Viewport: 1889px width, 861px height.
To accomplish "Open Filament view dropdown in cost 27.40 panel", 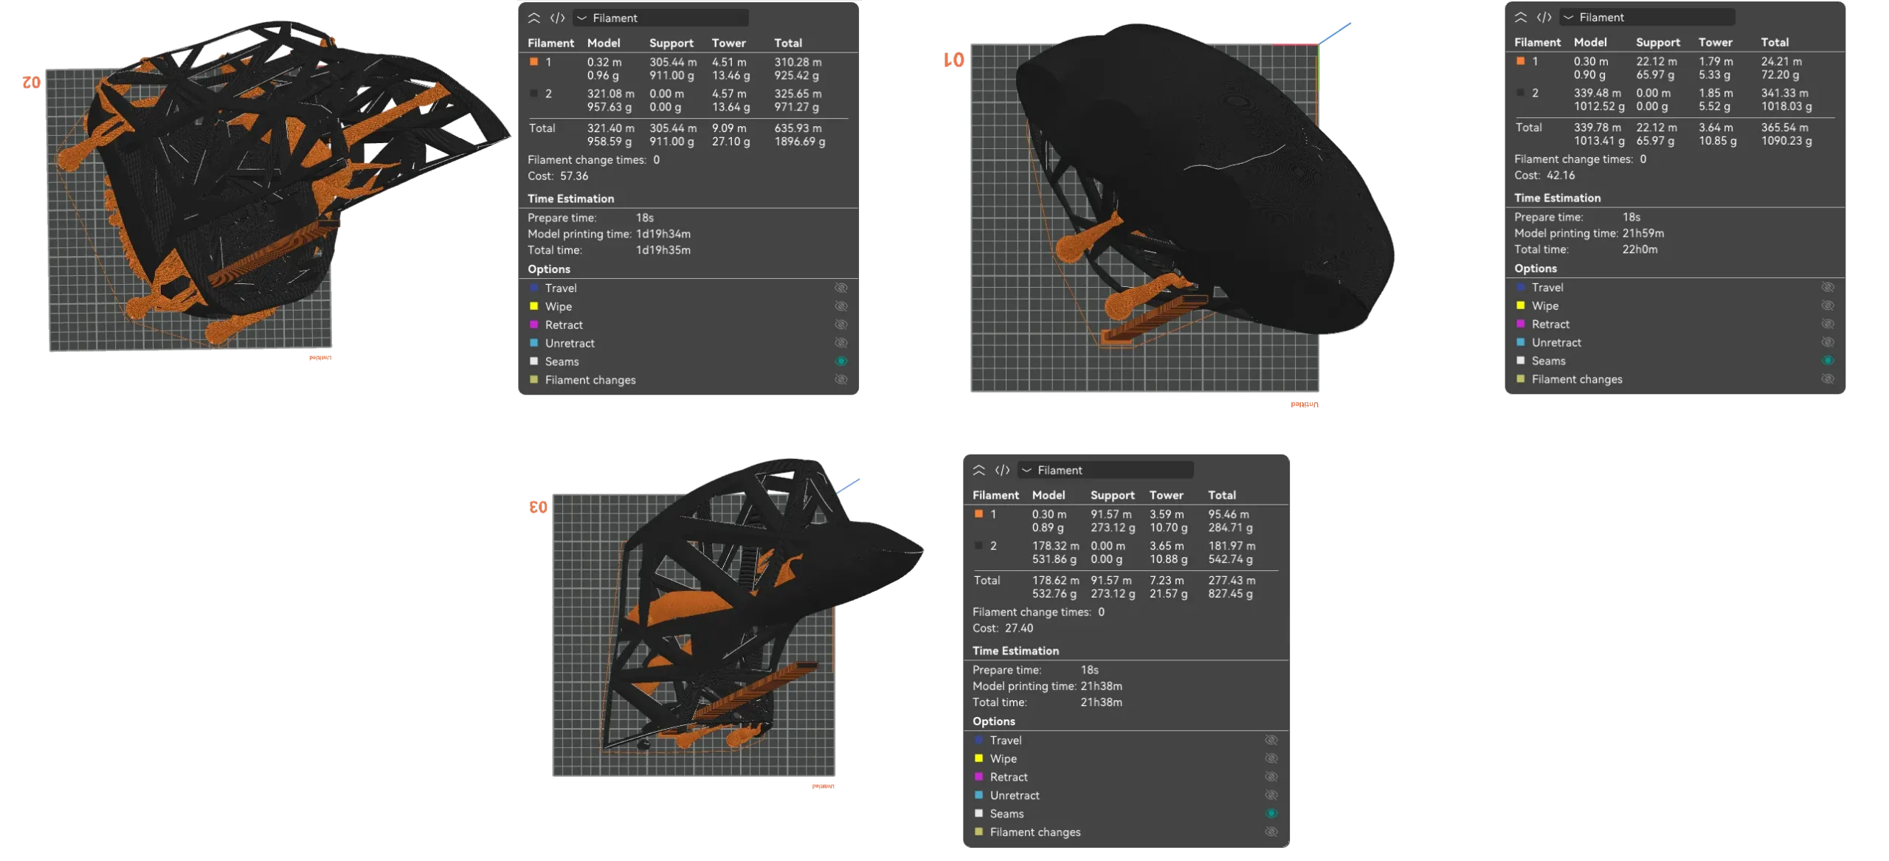I will point(1105,470).
